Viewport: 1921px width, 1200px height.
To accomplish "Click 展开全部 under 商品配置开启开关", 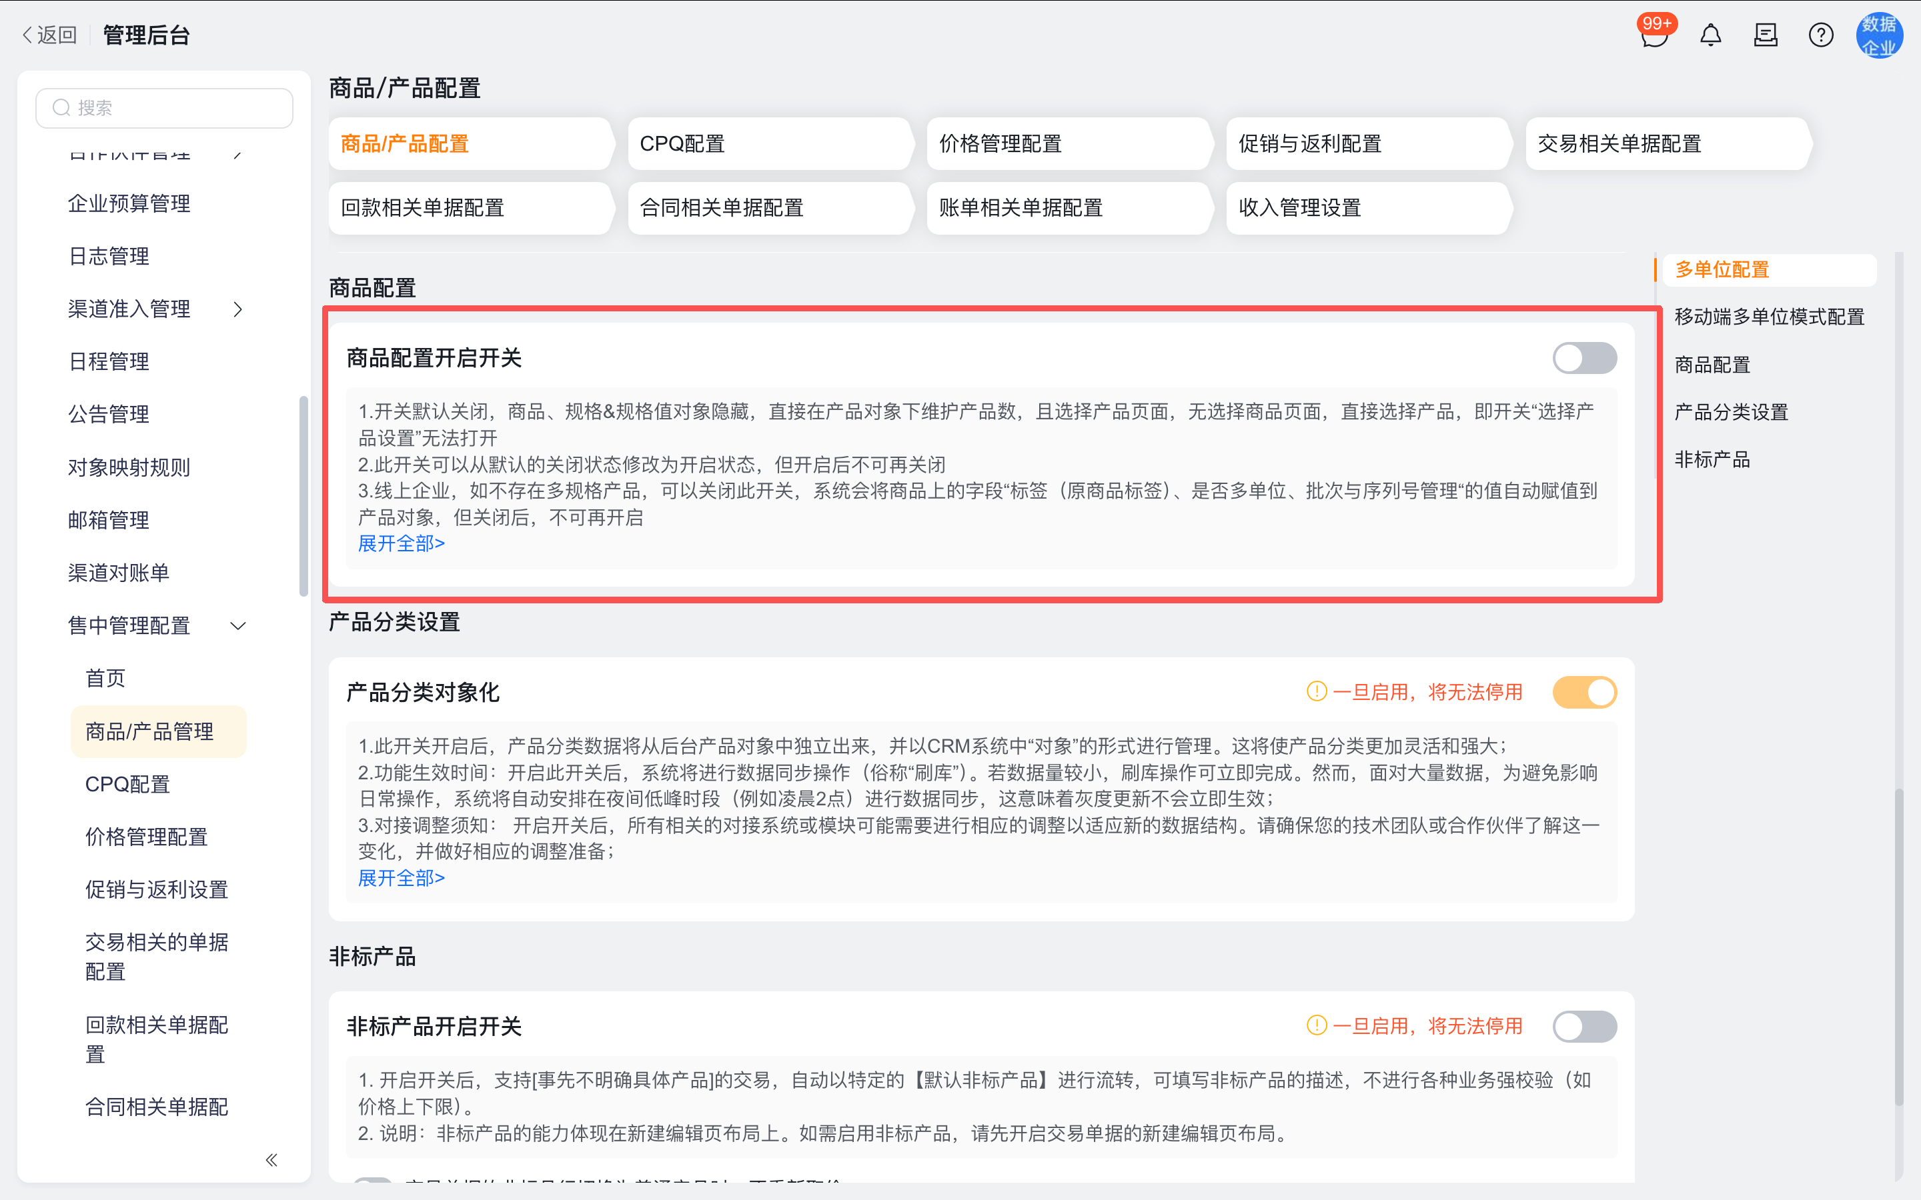I will coord(401,543).
